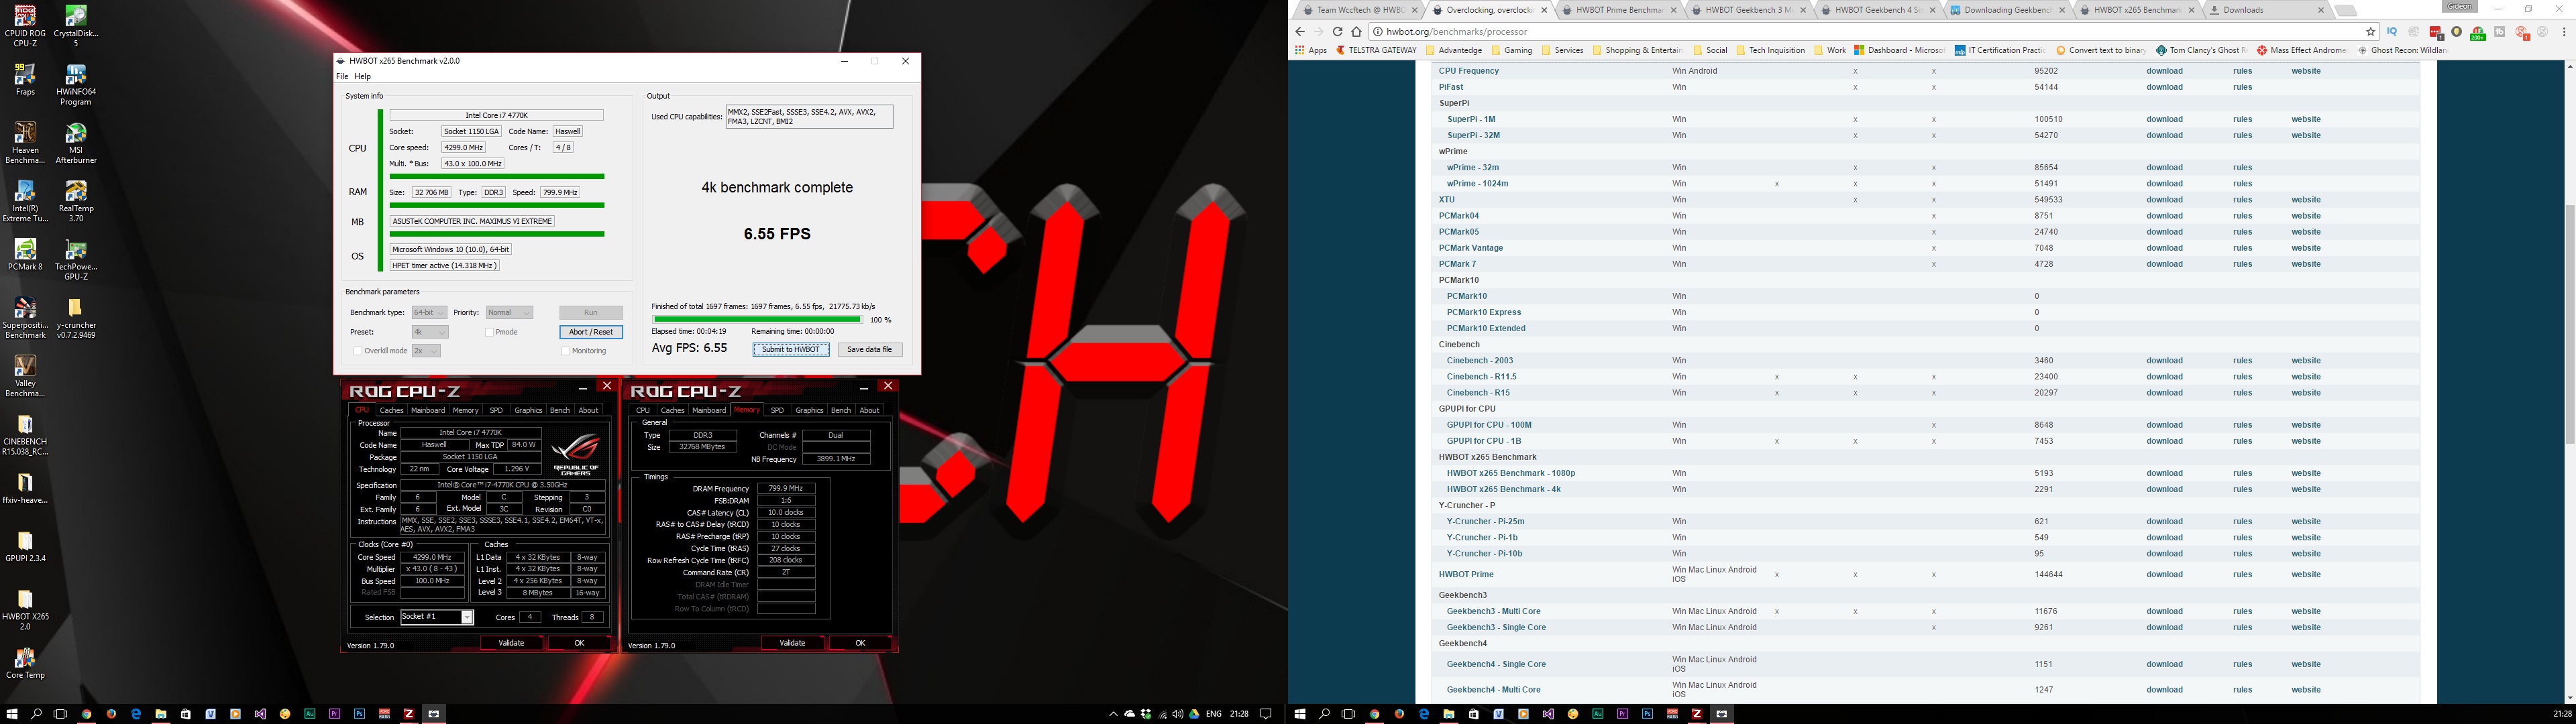This screenshot has width=2576, height=724.
Task: Open Visual Studio from the left taskbar
Action: (x=260, y=714)
